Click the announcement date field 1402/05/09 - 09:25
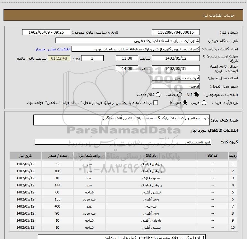 click(x=46, y=32)
